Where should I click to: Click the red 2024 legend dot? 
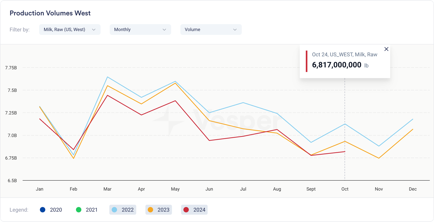tap(186, 210)
